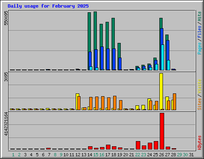
Task: Click the yellow Visits bar for day 26
Action: pyautogui.click(x=161, y=91)
